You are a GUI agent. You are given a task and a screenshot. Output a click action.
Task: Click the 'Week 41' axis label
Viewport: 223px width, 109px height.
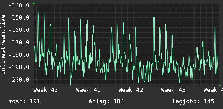tap(88, 90)
